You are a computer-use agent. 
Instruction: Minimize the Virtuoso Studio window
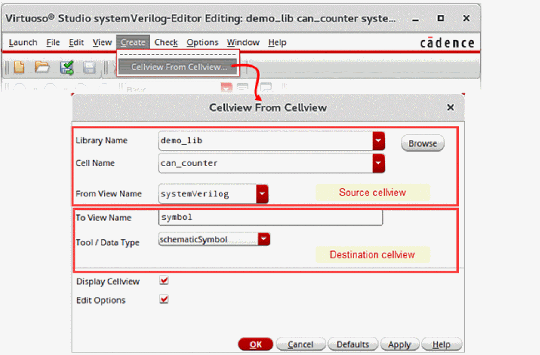coord(416,19)
